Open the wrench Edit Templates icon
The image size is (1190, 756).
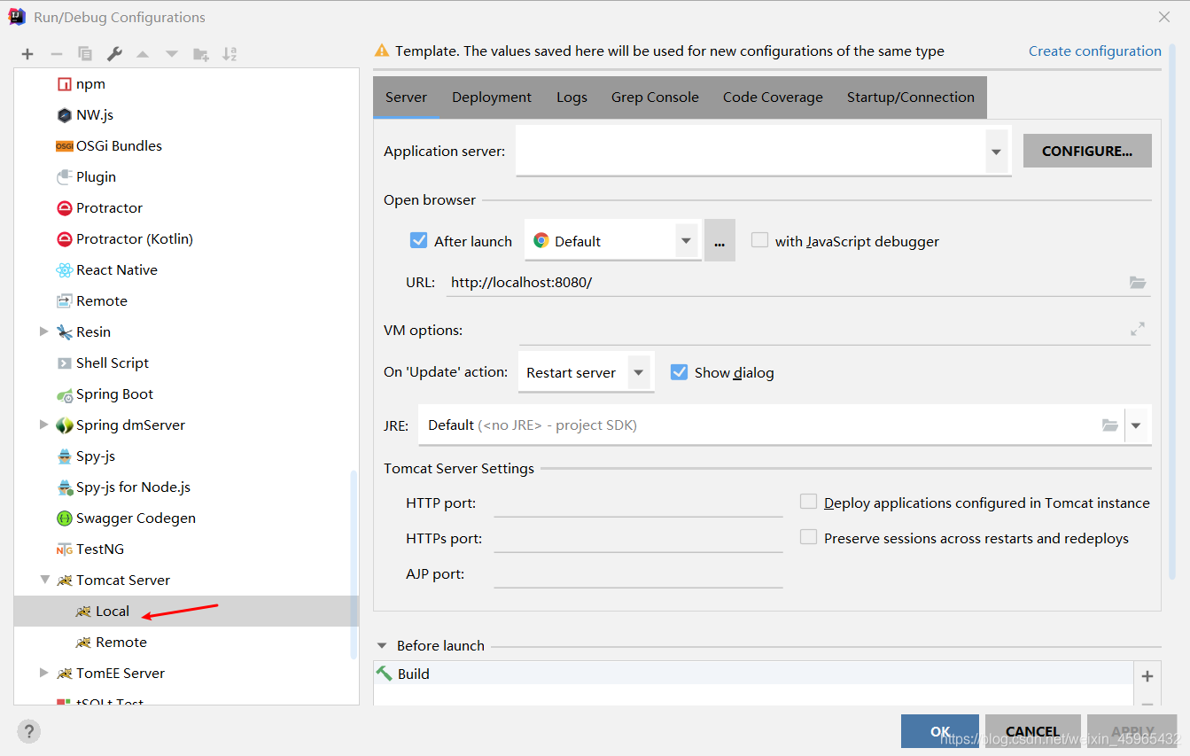click(x=114, y=54)
